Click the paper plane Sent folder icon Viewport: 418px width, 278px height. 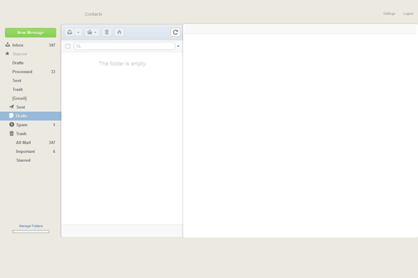11,107
